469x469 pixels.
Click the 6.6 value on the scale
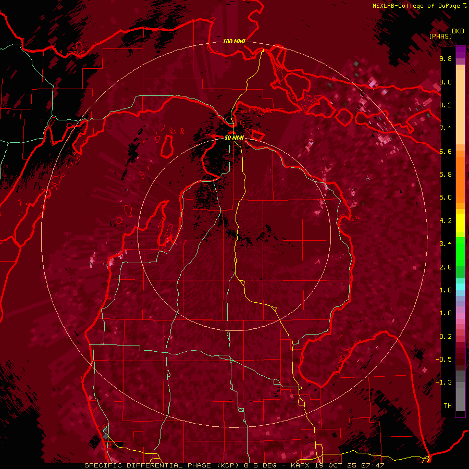(x=446, y=151)
